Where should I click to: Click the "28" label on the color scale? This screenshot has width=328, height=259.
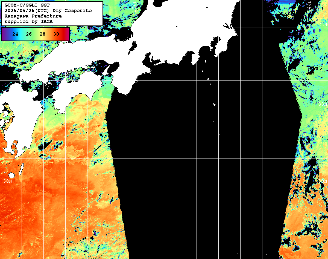tap(42, 34)
